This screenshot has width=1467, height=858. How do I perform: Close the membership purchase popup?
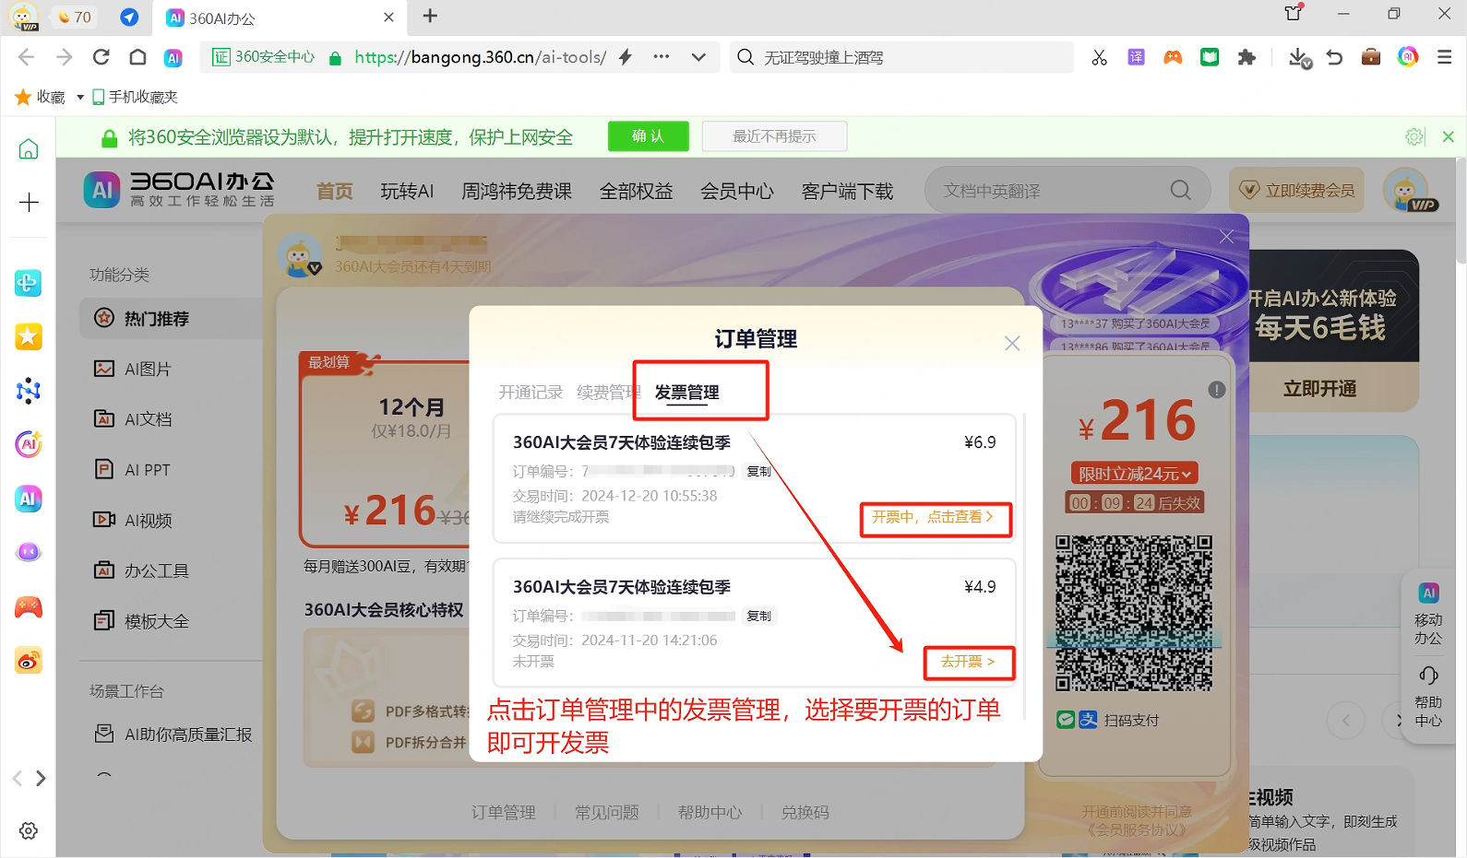click(x=1226, y=237)
